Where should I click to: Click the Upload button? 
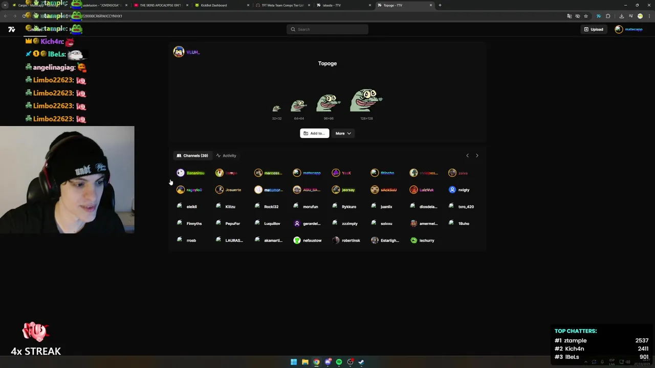[594, 29]
